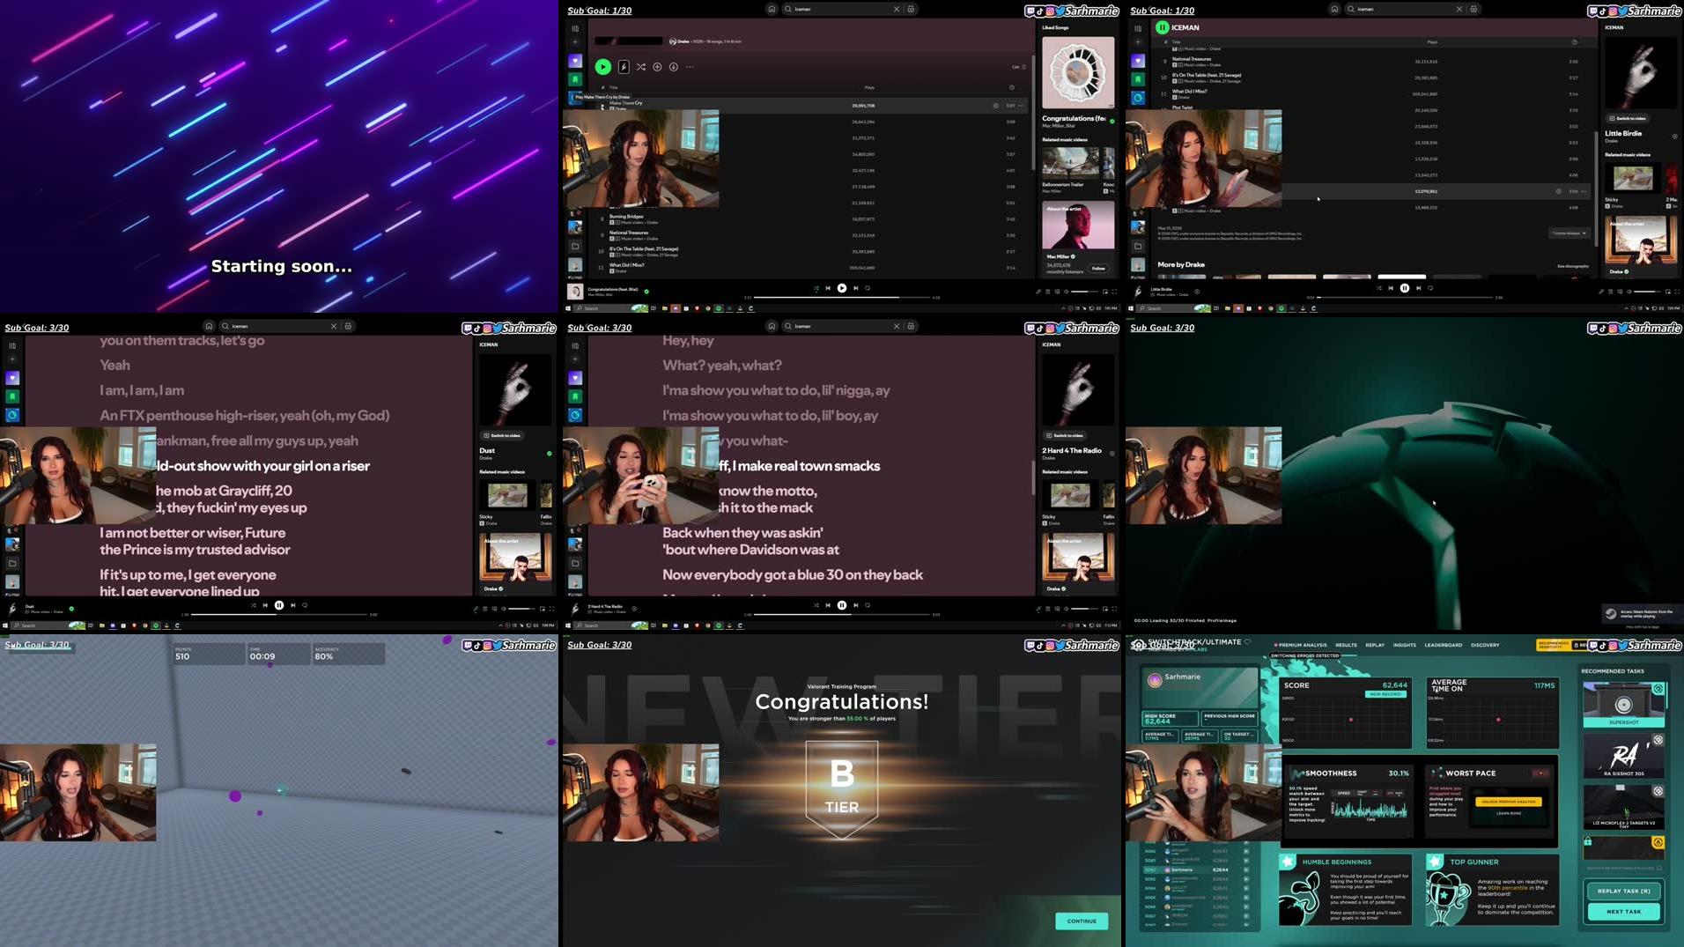Toggle shuffle in the Congratulations player bar
This screenshot has height=947, width=1684.
pyautogui.click(x=816, y=288)
